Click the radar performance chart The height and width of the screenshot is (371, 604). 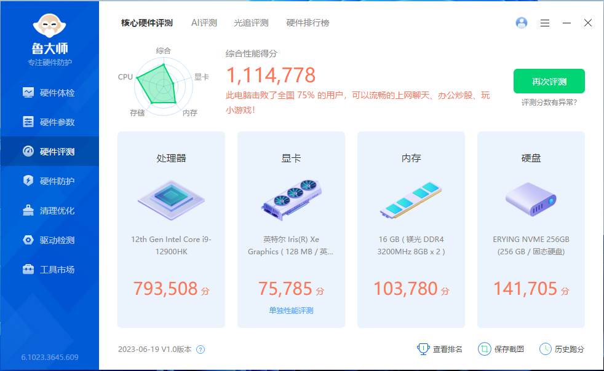tap(164, 87)
